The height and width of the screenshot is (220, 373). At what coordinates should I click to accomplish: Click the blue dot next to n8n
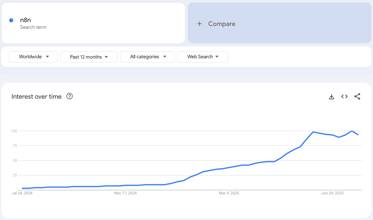click(11, 20)
